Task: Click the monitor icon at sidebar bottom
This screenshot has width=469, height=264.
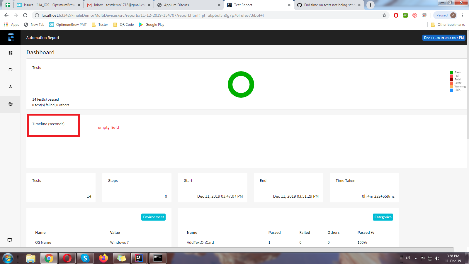Action: [x=10, y=240]
